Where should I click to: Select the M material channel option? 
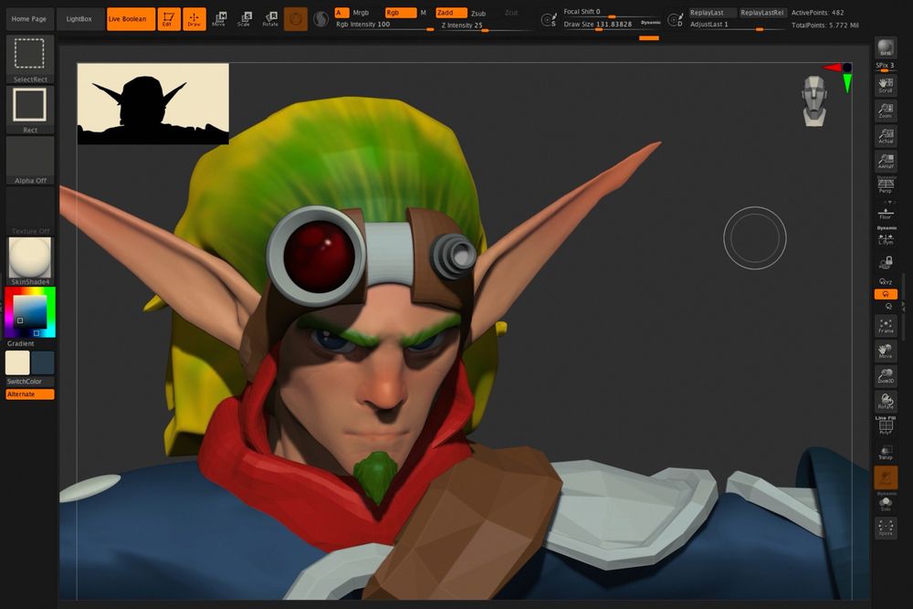(424, 12)
